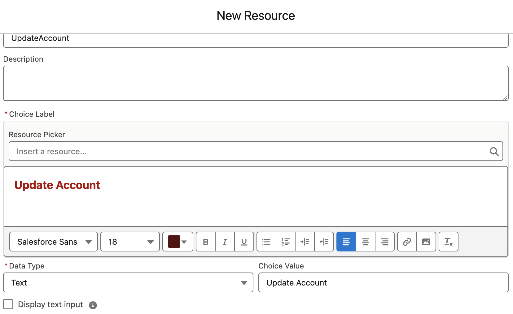Select right text alignment

tap(385, 242)
